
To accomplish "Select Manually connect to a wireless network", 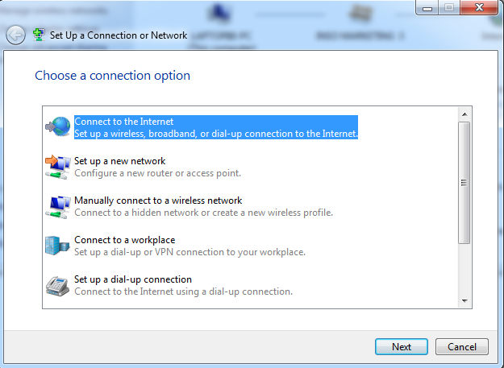I will point(203,206).
